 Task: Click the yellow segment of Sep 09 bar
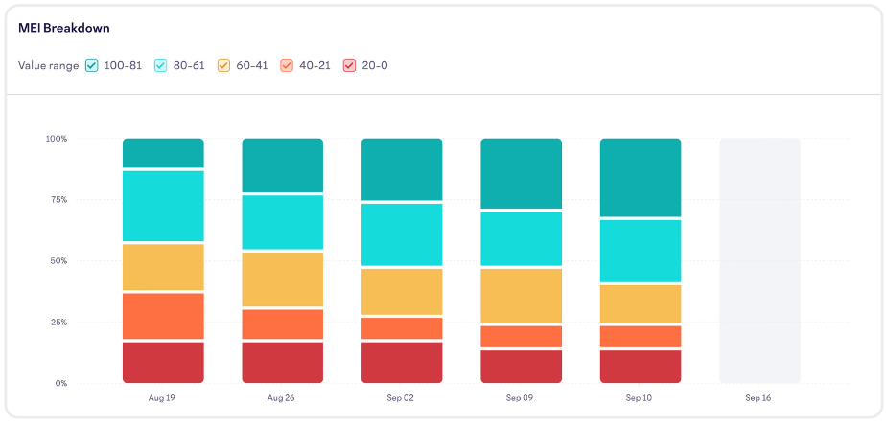(521, 296)
